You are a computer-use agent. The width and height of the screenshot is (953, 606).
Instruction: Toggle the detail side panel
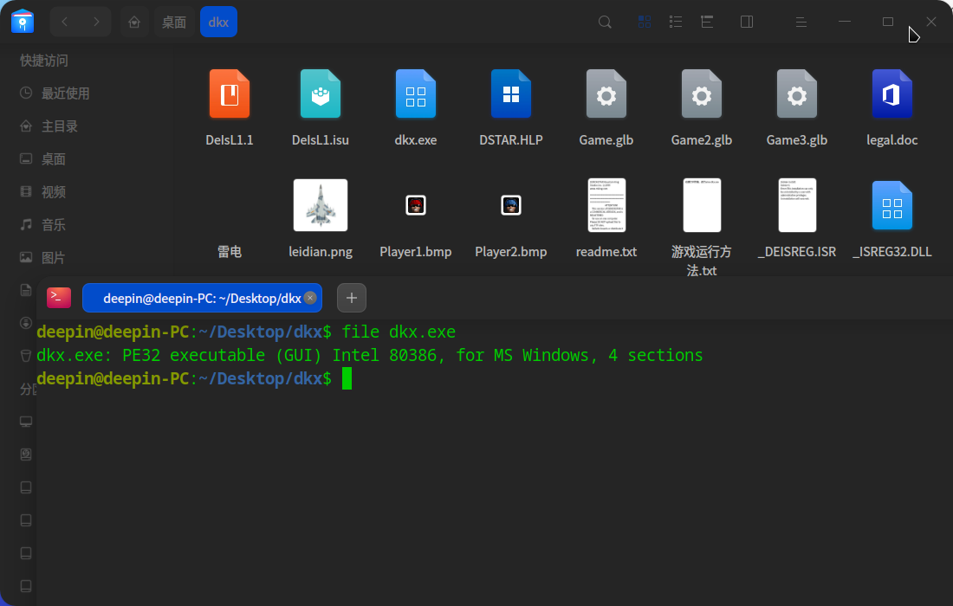point(747,22)
